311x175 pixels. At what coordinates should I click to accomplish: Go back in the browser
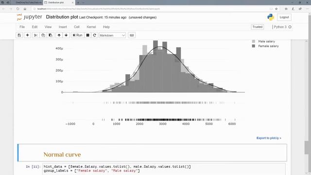pyautogui.click(x=4, y=9)
